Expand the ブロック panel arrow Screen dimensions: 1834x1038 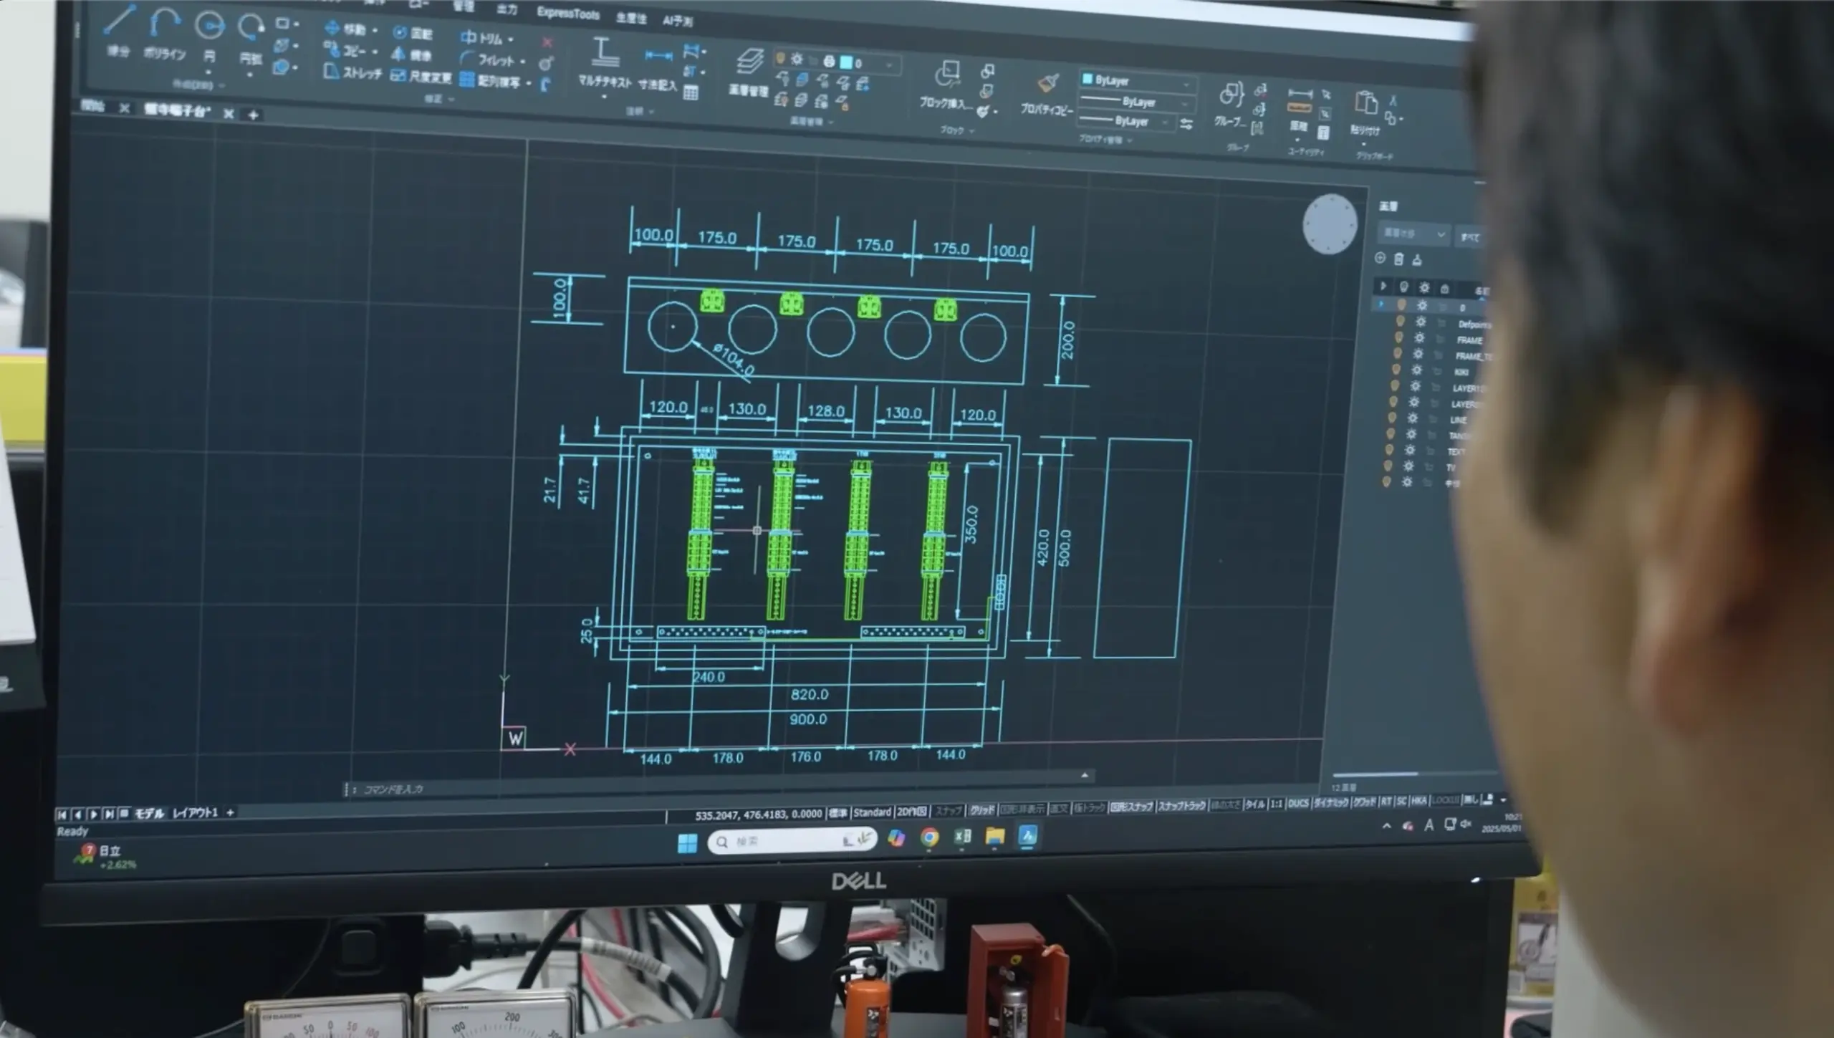[x=971, y=131]
